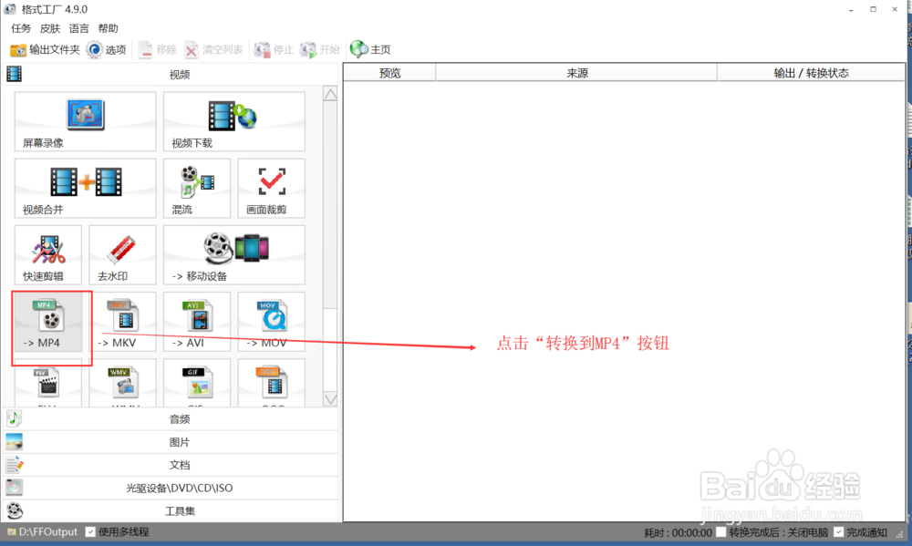The image size is (912, 546).
Task: Click the Format Factory title bar app icon
Action: pyautogui.click(x=10, y=9)
